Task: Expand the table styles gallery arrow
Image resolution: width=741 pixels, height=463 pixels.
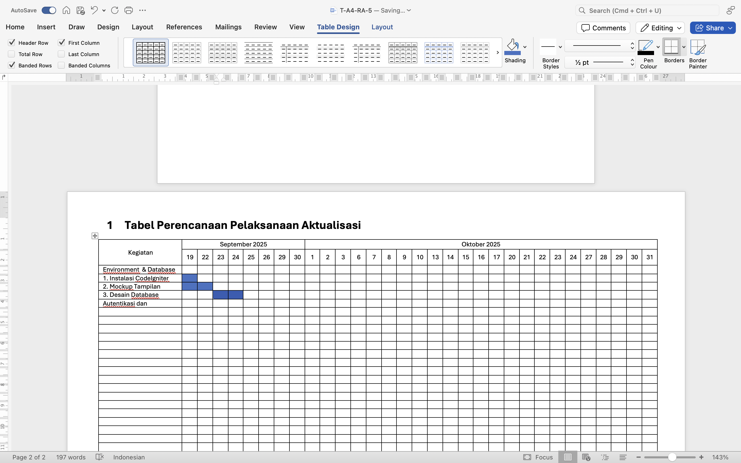Action: [498, 53]
